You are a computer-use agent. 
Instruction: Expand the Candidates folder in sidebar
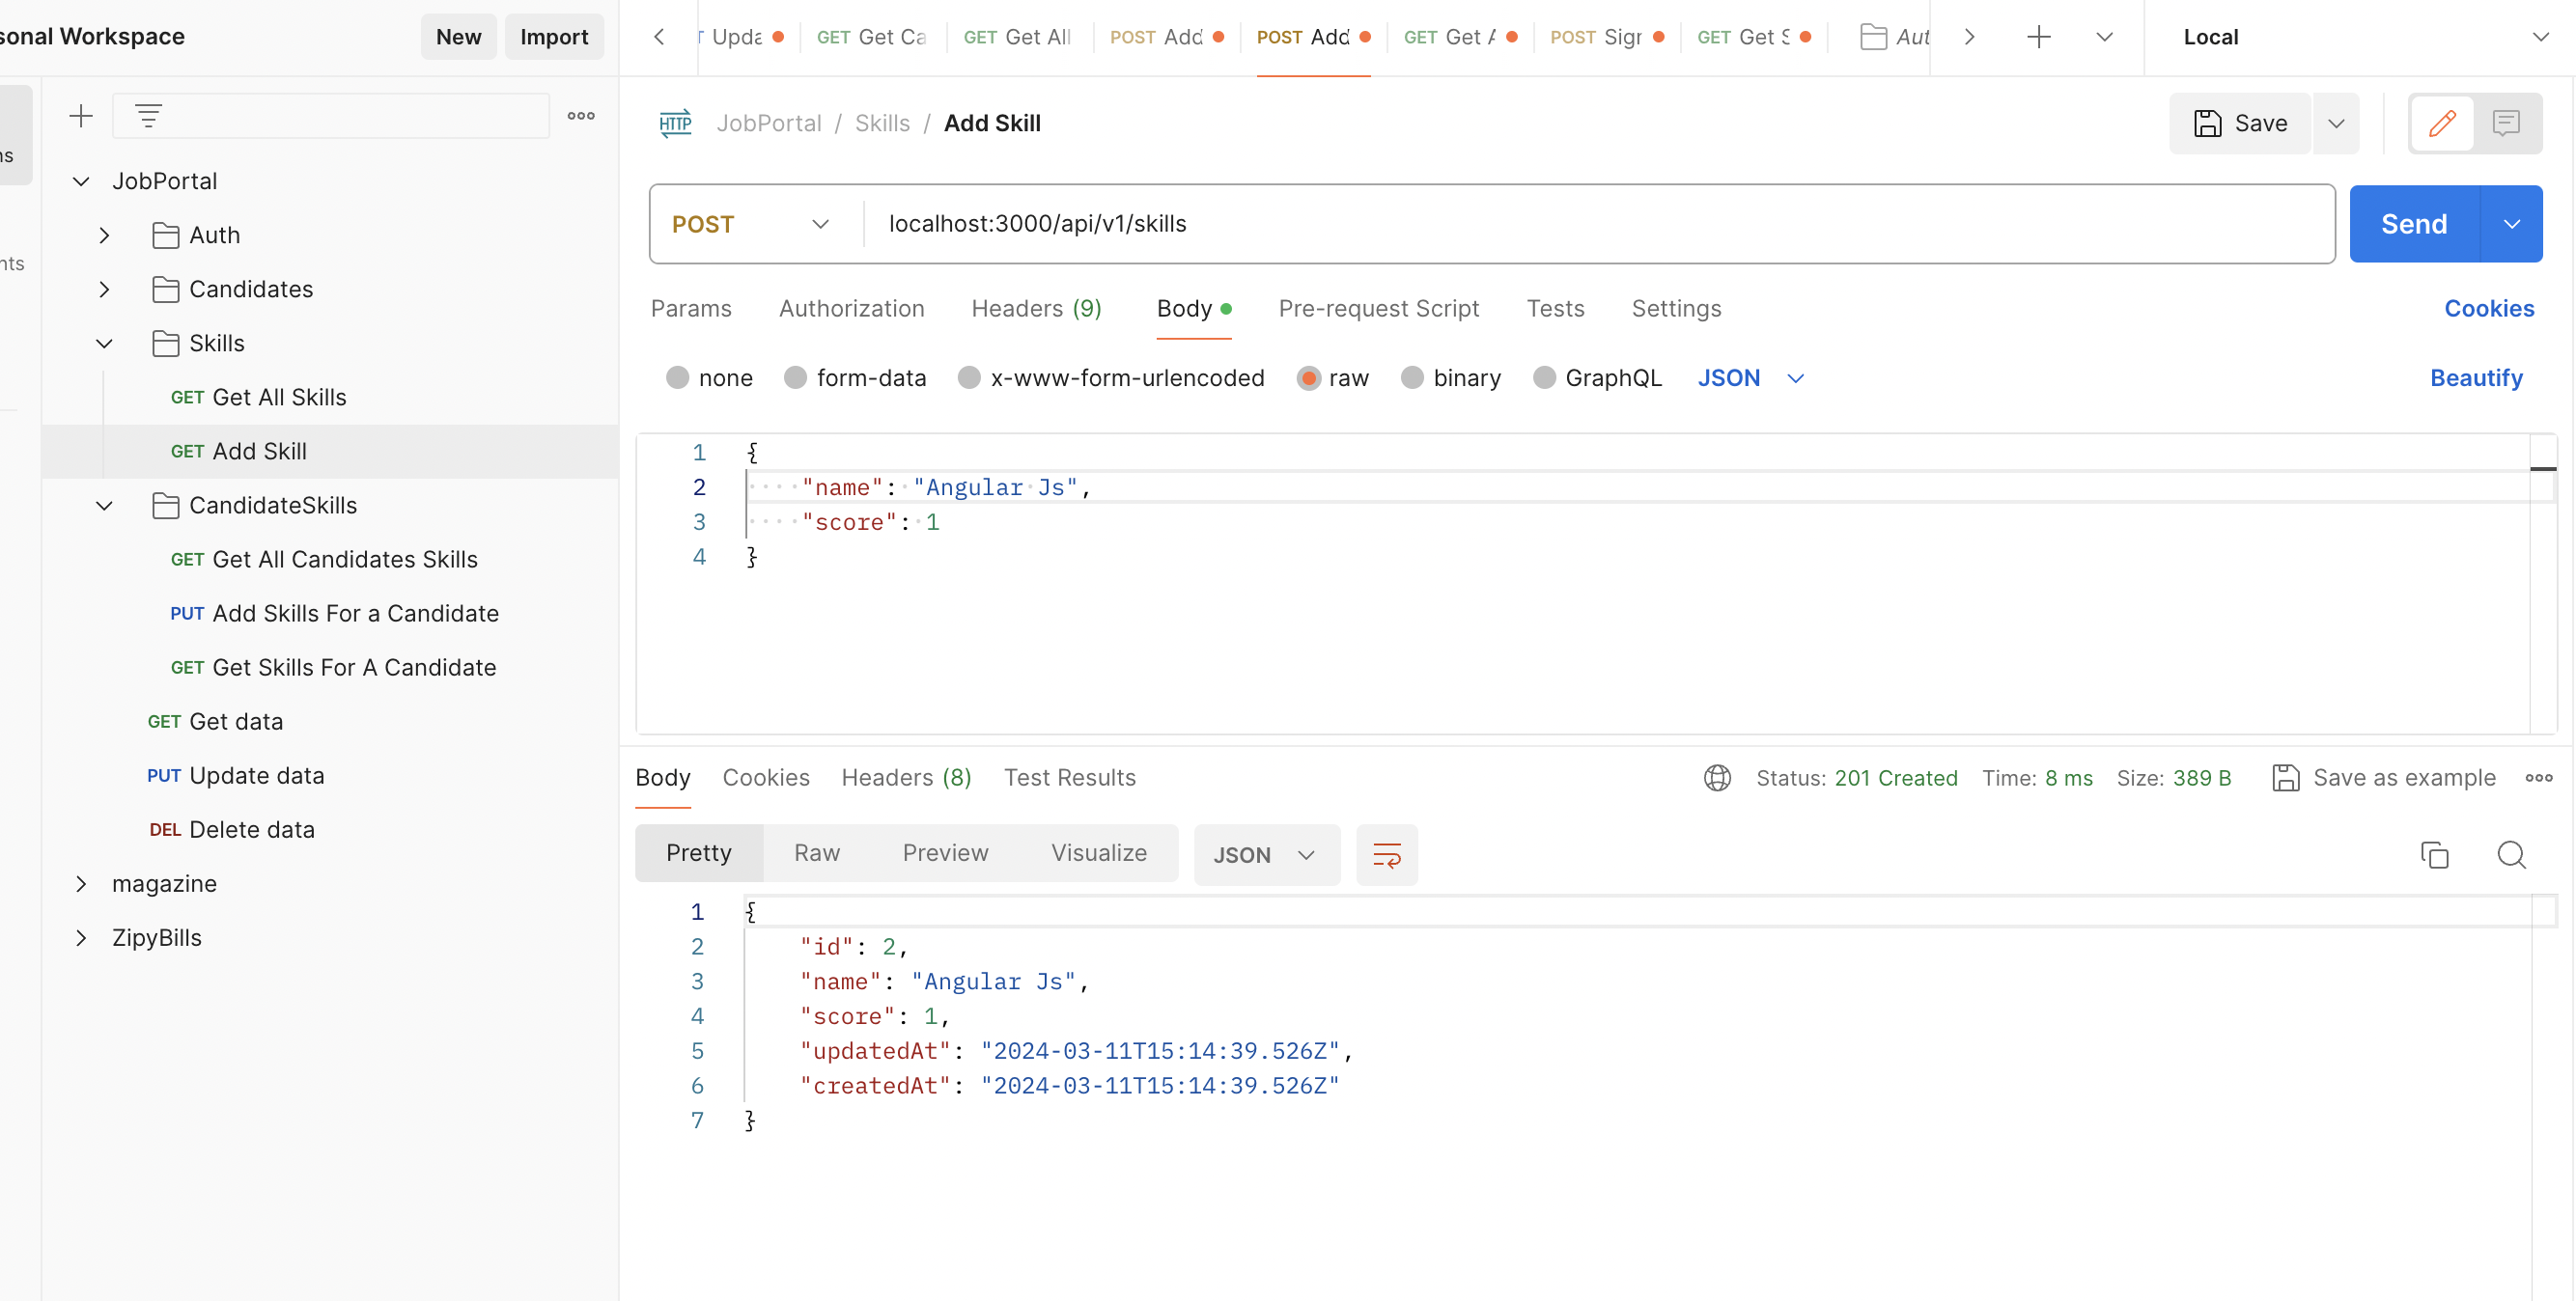(104, 289)
